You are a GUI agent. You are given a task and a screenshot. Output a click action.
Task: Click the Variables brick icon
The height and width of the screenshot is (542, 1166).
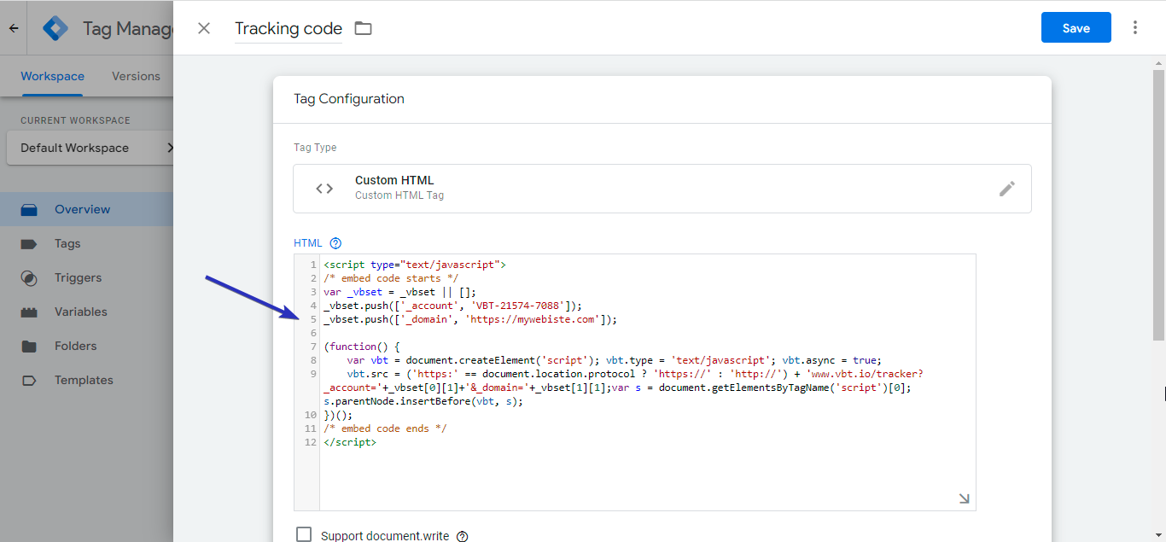[x=29, y=312]
